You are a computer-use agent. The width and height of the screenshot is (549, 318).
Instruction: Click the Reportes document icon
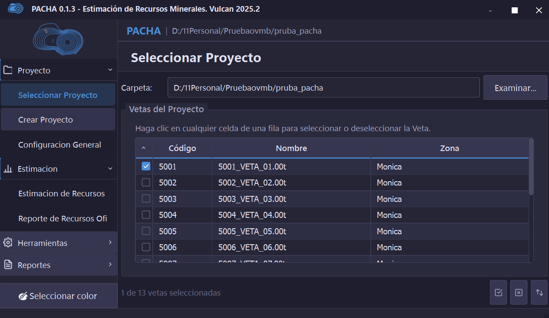click(x=8, y=264)
